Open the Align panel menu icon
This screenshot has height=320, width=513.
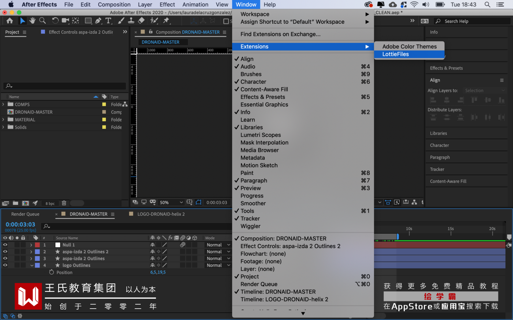click(x=502, y=80)
